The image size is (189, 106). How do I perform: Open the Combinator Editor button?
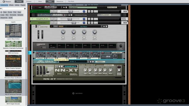tap(56, 26)
